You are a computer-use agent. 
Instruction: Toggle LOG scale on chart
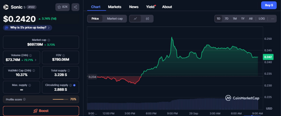pos(262,19)
